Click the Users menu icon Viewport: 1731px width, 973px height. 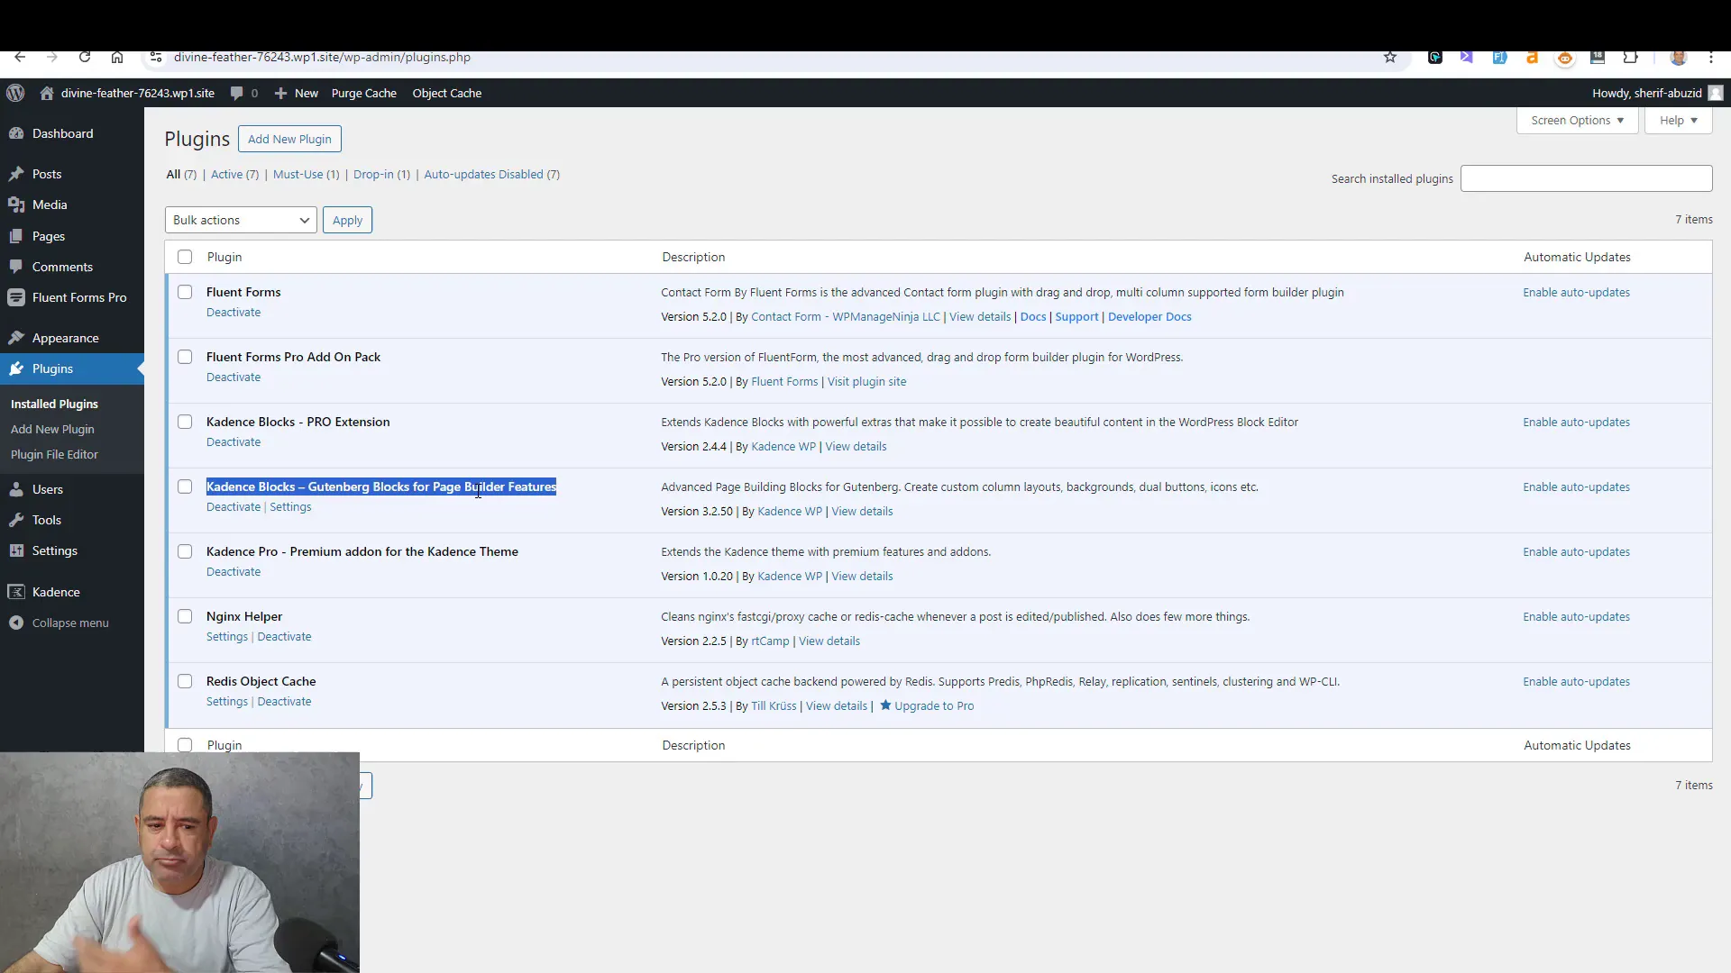[18, 488]
